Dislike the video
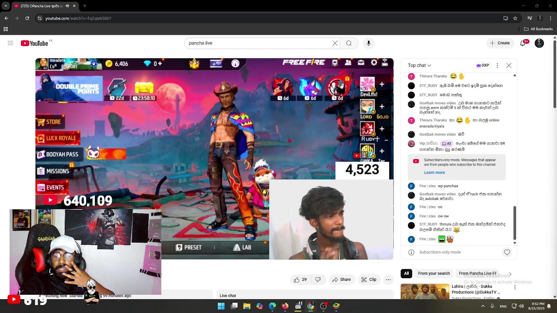 pyautogui.click(x=318, y=280)
